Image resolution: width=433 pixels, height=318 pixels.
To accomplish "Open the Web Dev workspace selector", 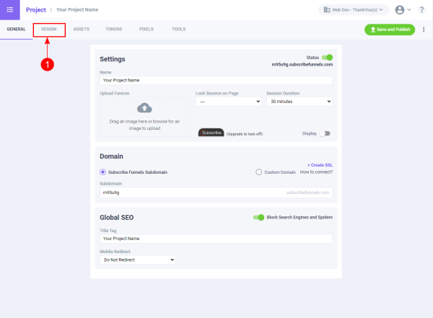I will [354, 10].
